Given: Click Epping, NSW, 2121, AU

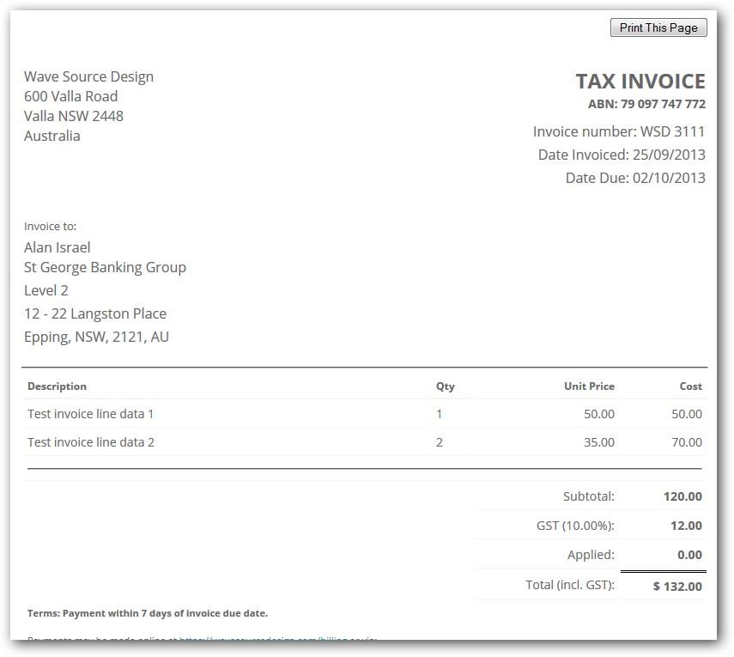Looking at the screenshot, I should (96, 337).
